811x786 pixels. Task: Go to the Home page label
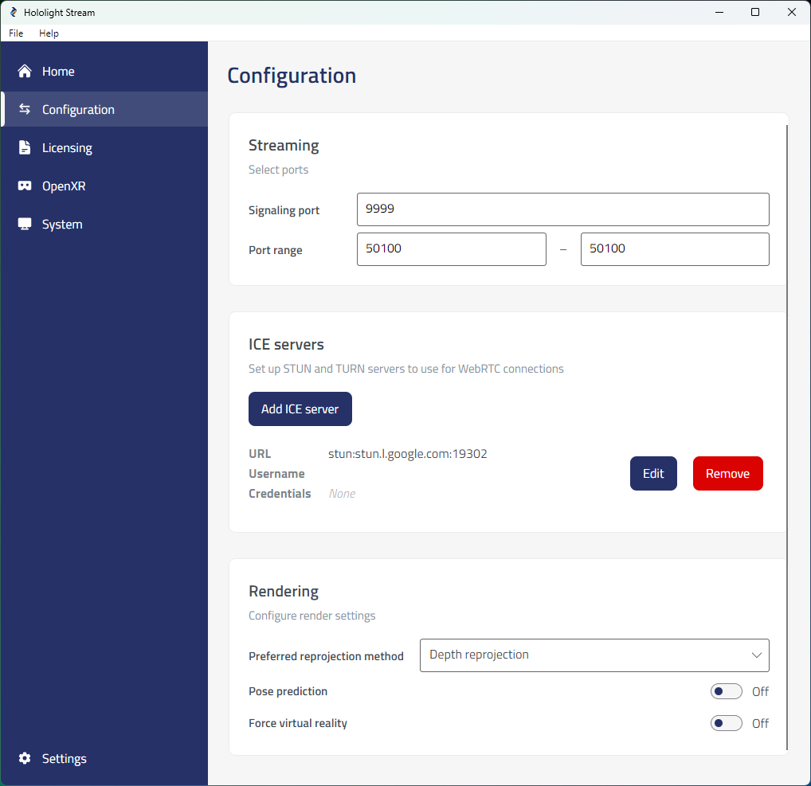pos(58,72)
